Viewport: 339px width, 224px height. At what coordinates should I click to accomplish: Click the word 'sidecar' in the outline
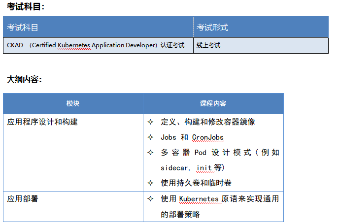pos(174,168)
